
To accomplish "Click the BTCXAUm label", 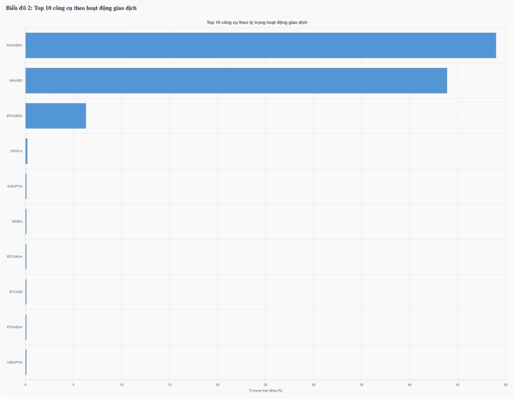I will [14, 256].
